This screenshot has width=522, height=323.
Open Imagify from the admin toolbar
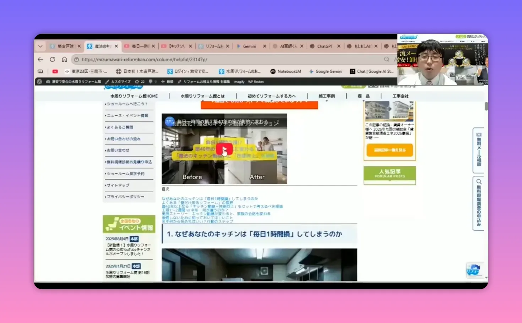coord(239,81)
